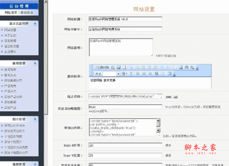
Task: Click the icon button beside the statistics code field
Action: point(172,97)
